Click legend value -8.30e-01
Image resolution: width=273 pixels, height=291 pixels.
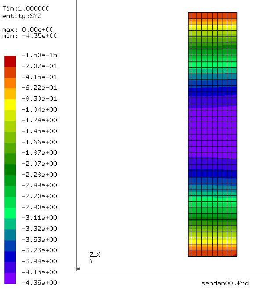tap(39, 98)
